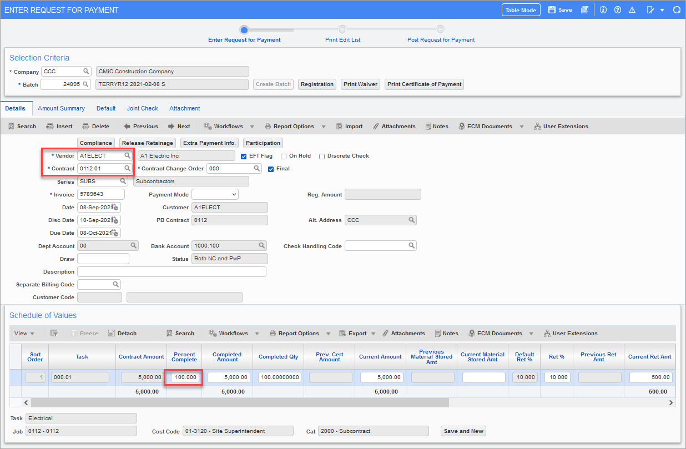The height and width of the screenshot is (449, 686).
Task: Click Delete in the Details toolbar
Action: tap(95, 127)
